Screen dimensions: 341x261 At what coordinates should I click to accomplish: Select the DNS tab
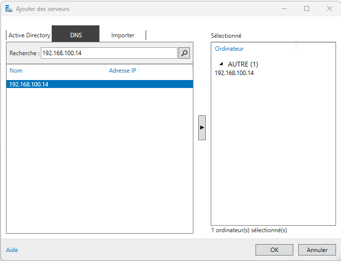[x=76, y=35]
